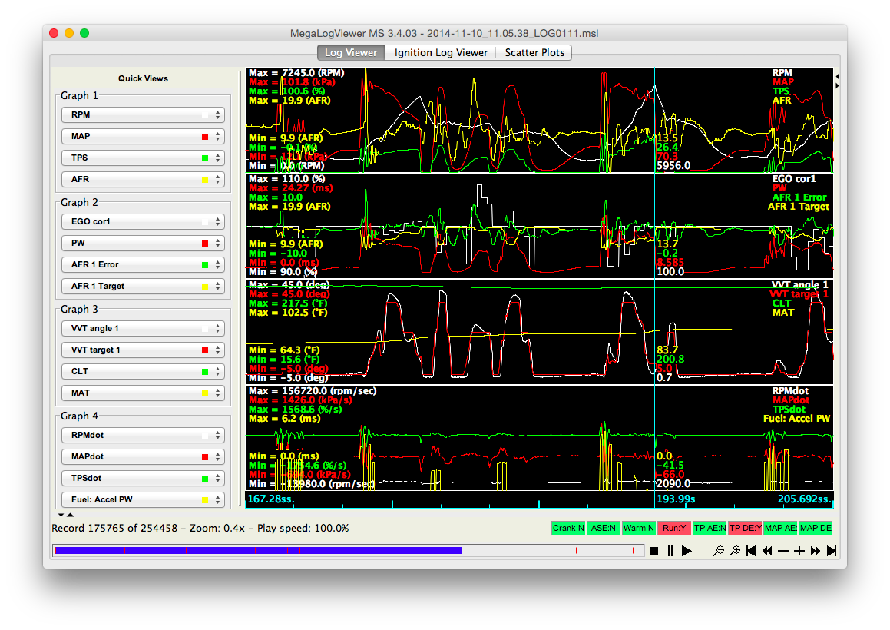Decrease play speed with minus icon
Viewport: 890px width, 630px height.
[x=783, y=551]
